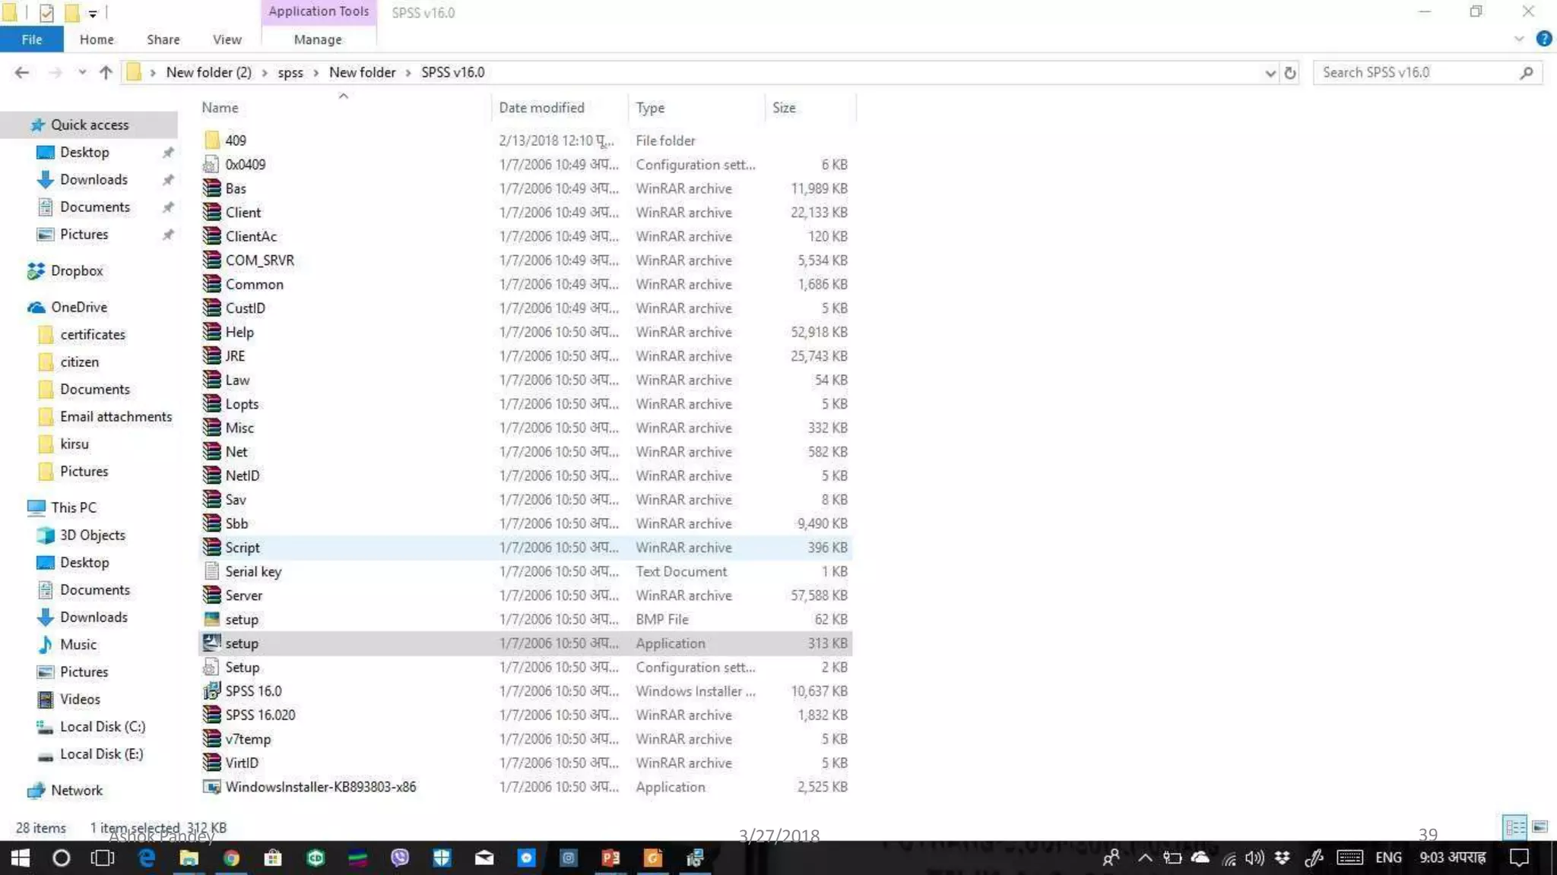Image resolution: width=1557 pixels, height=875 pixels.
Task: Open the File menu
Action: tap(32, 39)
